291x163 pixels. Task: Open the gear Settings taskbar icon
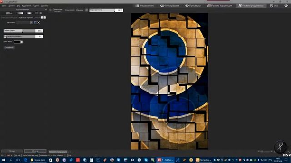click(x=132, y=160)
